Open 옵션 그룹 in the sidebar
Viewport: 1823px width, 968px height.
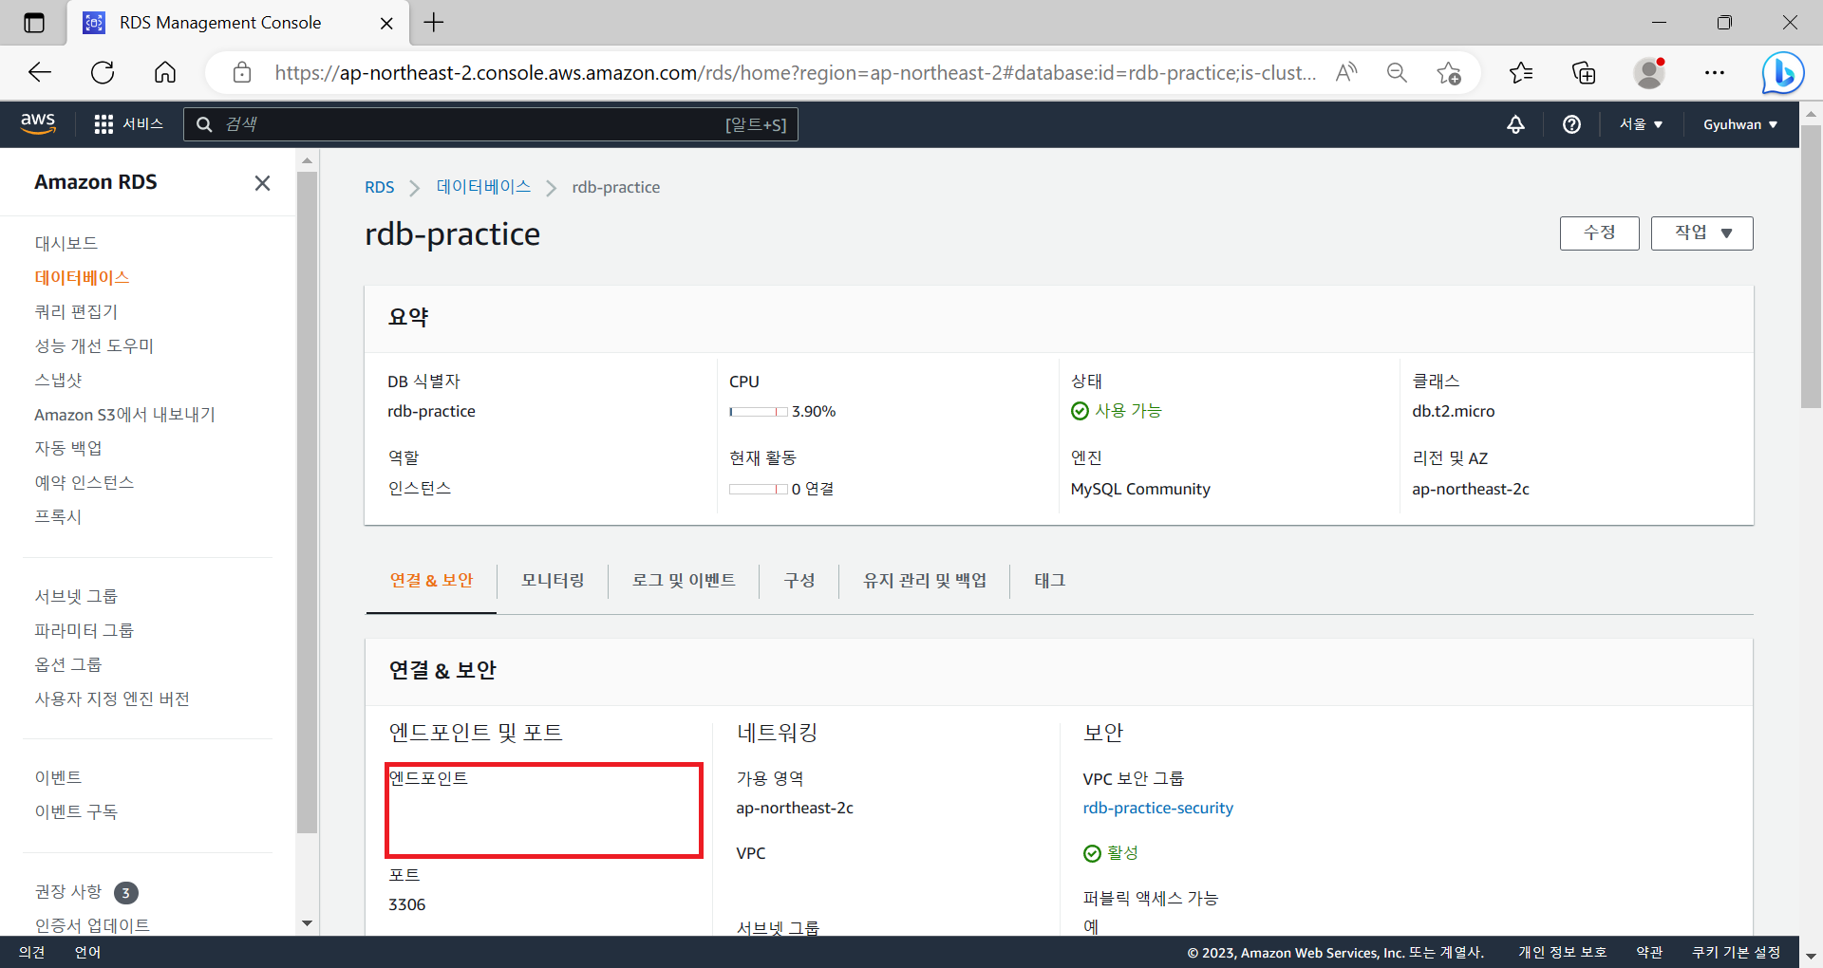pyautogui.click(x=68, y=664)
